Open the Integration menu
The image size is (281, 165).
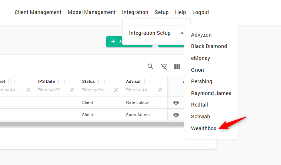pyautogui.click(x=135, y=12)
